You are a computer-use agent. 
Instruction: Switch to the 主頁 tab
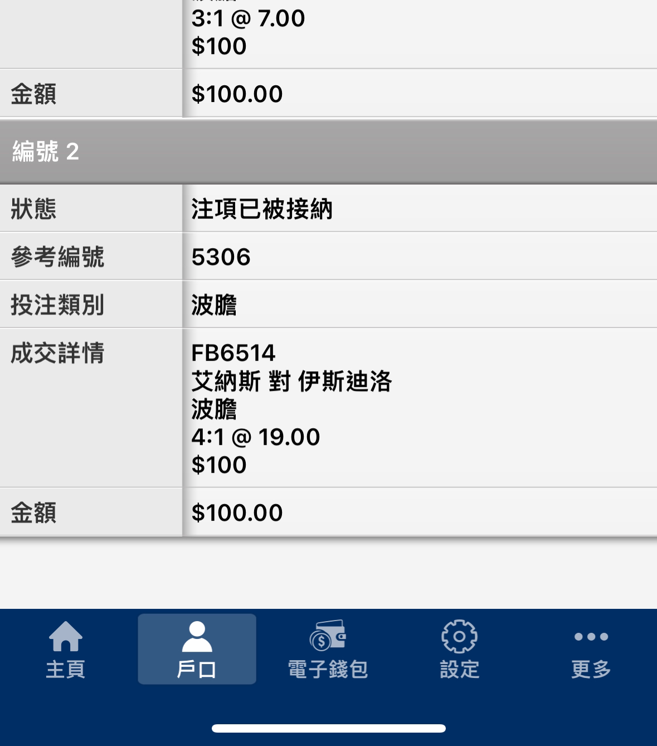pyautogui.click(x=65, y=650)
